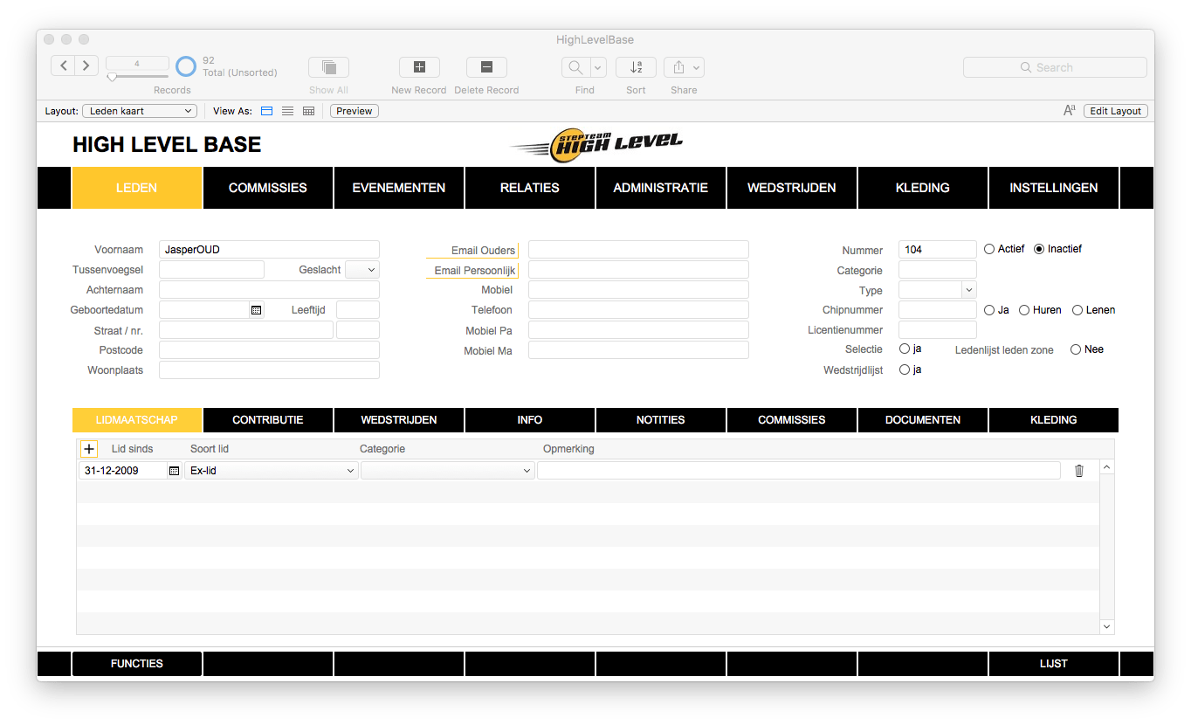Click the Email Ouders label button
1191x725 pixels.
pos(472,251)
